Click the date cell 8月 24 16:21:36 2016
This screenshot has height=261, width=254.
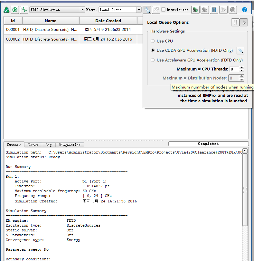click(x=108, y=39)
